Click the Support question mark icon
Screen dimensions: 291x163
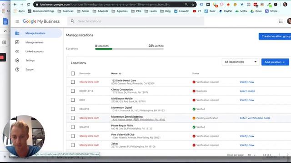point(17,69)
